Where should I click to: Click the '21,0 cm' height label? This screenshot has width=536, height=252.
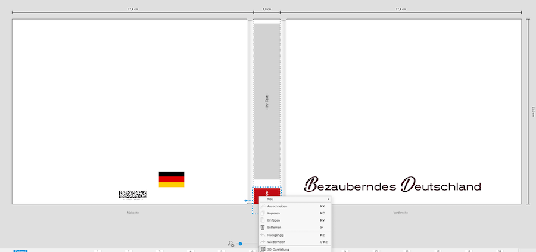point(532,111)
